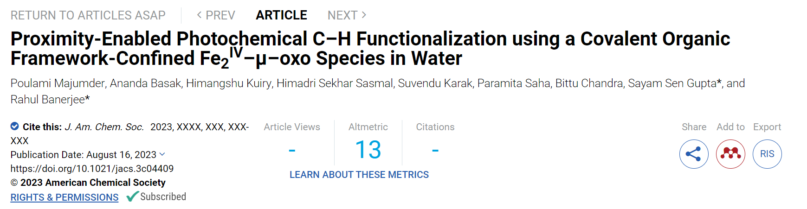Click author Rahul Banerjee
The width and height of the screenshot is (807, 209).
pos(48,100)
